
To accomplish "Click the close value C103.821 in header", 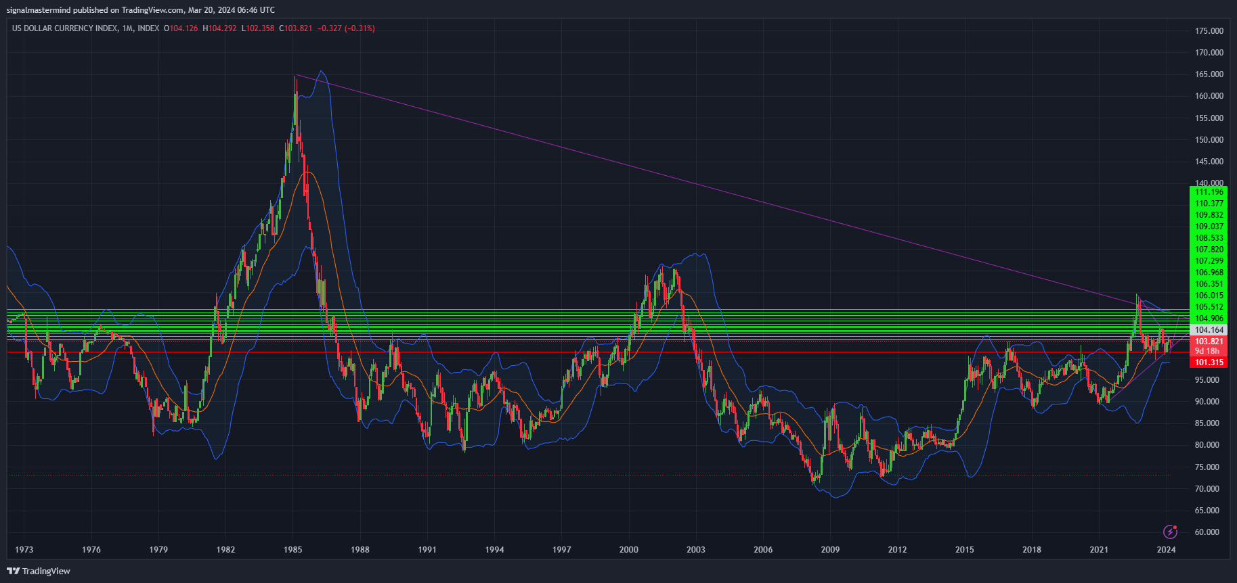I will pyautogui.click(x=296, y=28).
